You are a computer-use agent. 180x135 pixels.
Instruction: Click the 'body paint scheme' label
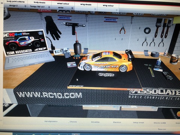pyautogui.click(x=16, y=1)
